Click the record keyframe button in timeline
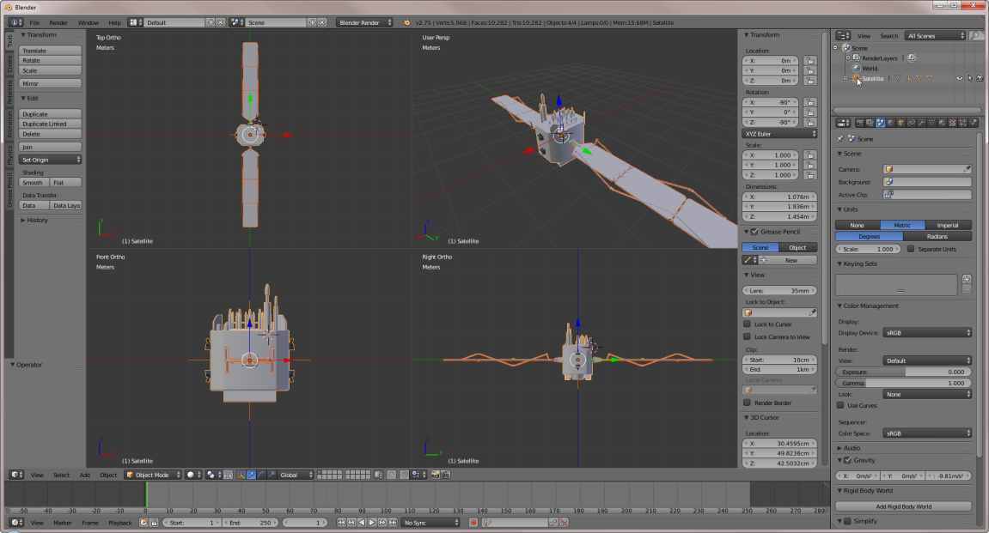The image size is (989, 533). (473, 523)
